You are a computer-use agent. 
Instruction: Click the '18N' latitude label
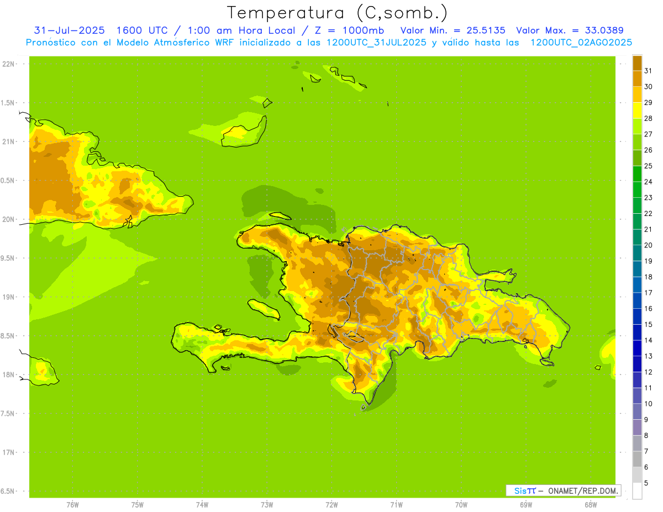pos(8,374)
